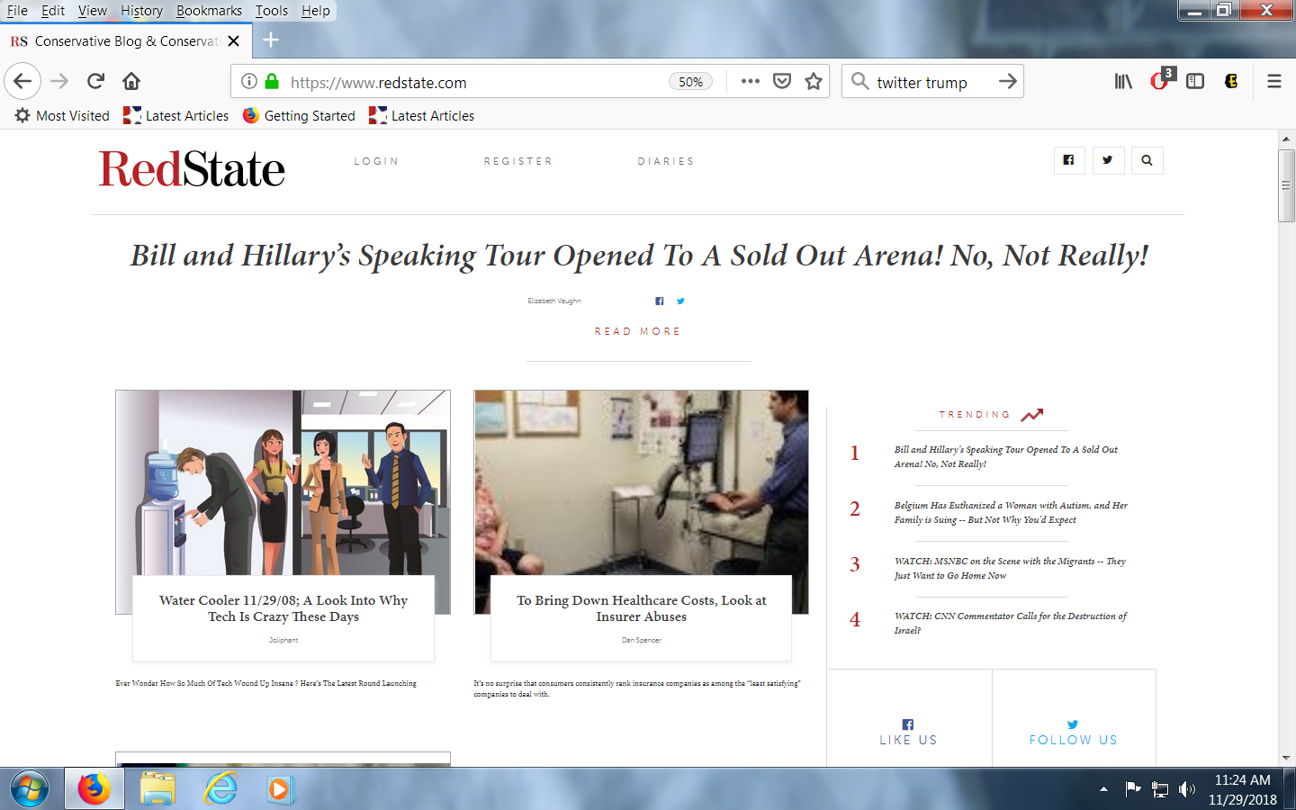Open the Help menu
Image resolution: width=1296 pixels, height=810 pixels.
pos(316,11)
